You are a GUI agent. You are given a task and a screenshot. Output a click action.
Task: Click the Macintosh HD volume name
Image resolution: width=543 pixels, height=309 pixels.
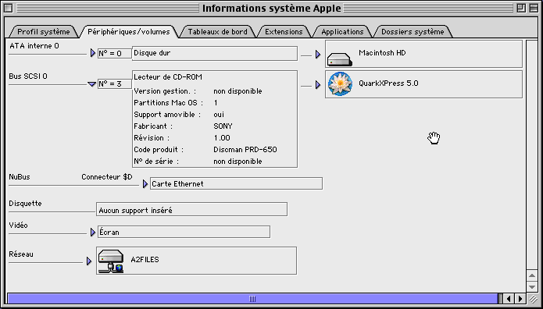382,53
